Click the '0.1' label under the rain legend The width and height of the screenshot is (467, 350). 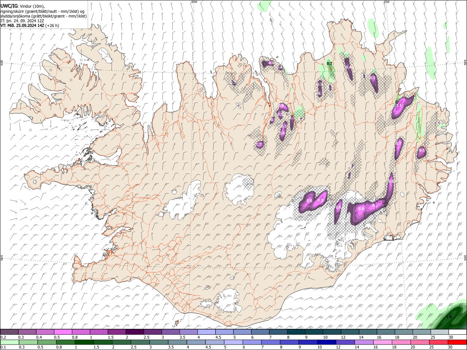coord(3,347)
